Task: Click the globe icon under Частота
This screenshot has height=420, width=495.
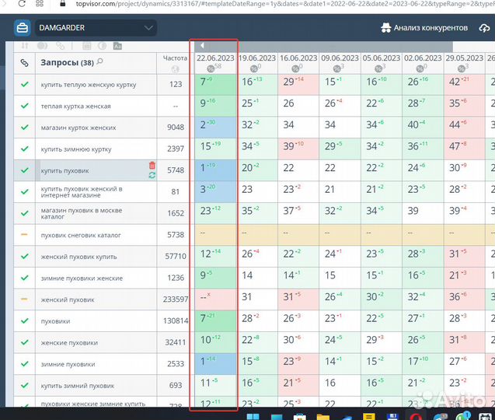Action: coord(175,69)
